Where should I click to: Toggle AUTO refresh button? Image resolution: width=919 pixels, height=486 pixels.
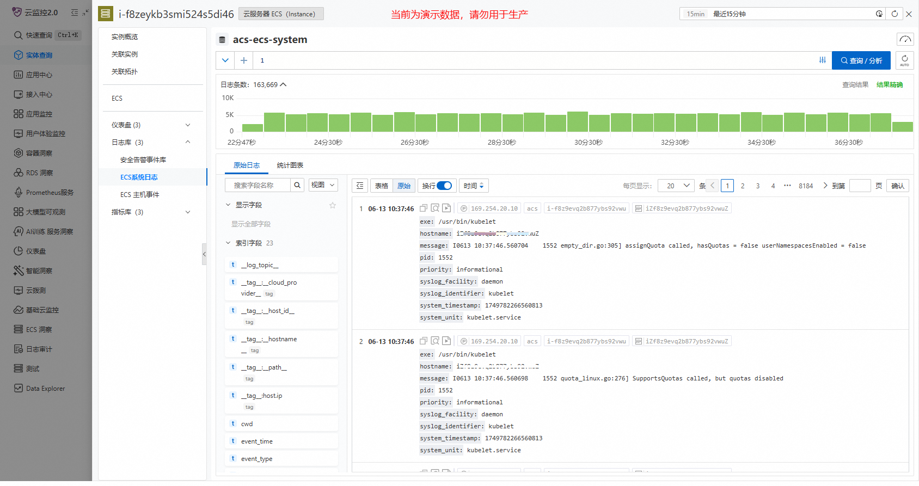coord(904,60)
